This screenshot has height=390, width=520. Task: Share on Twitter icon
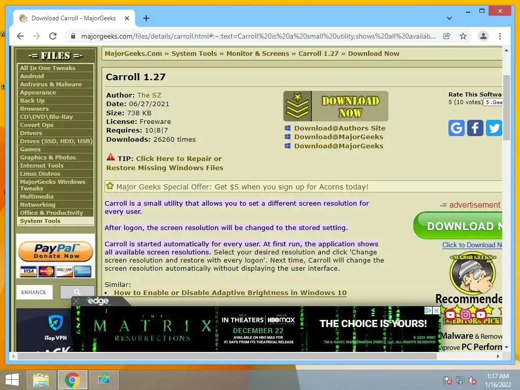click(494, 127)
